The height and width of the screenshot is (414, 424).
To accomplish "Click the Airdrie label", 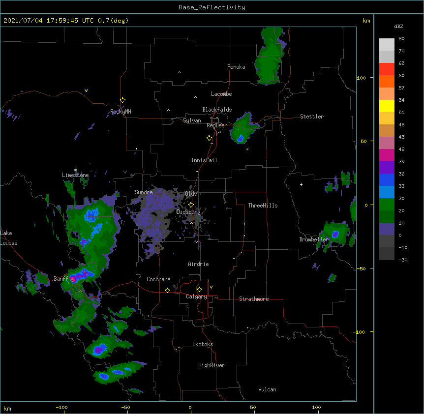I will (199, 264).
